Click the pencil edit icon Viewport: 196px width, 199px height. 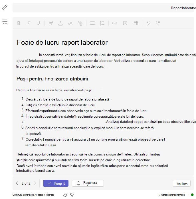tap(5, 7)
